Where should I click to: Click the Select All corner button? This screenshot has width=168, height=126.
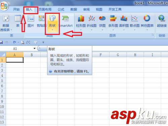click(x=3, y=55)
